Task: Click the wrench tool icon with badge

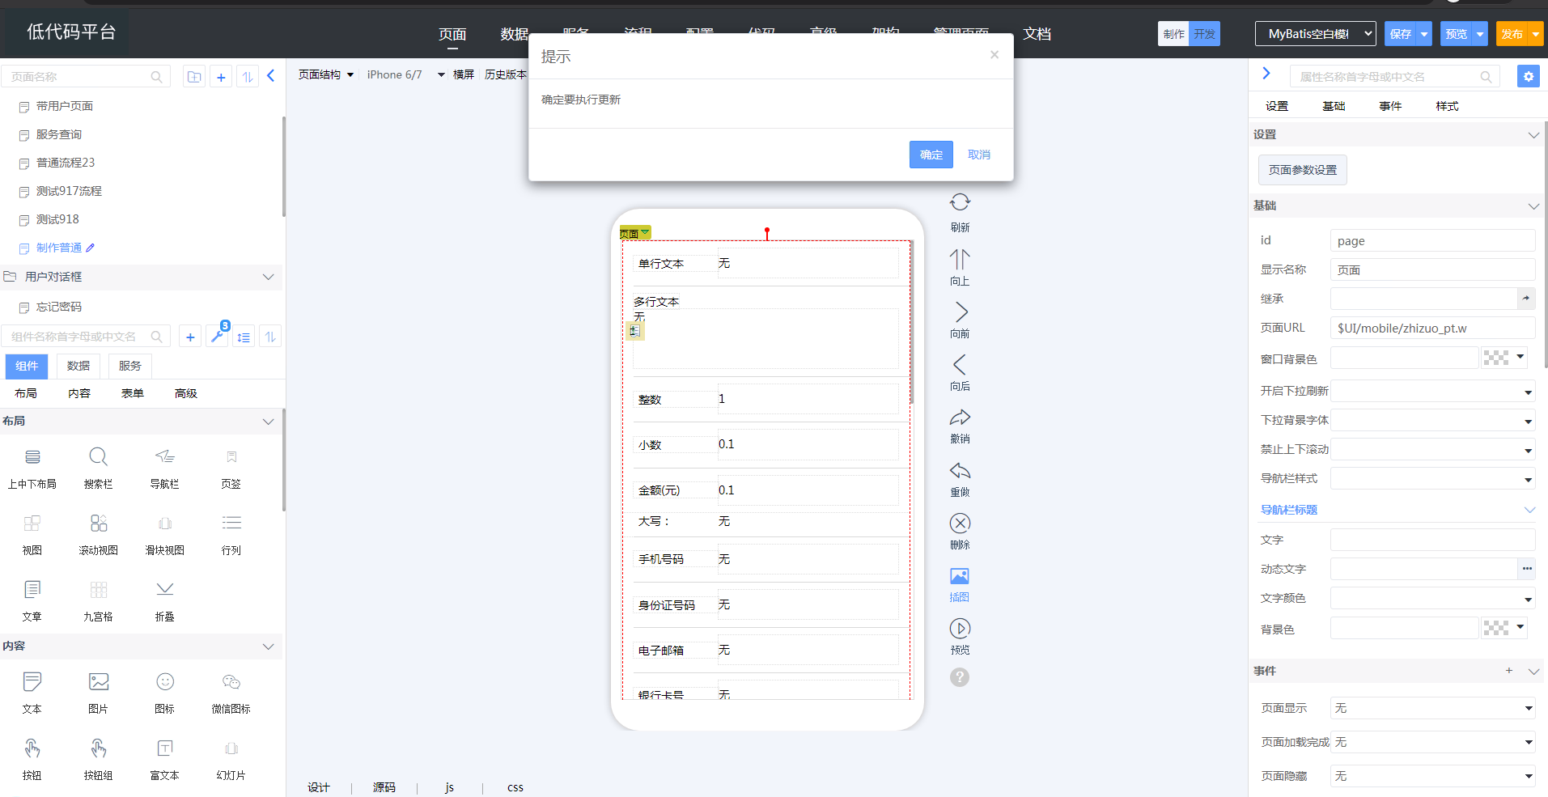Action: (x=218, y=336)
